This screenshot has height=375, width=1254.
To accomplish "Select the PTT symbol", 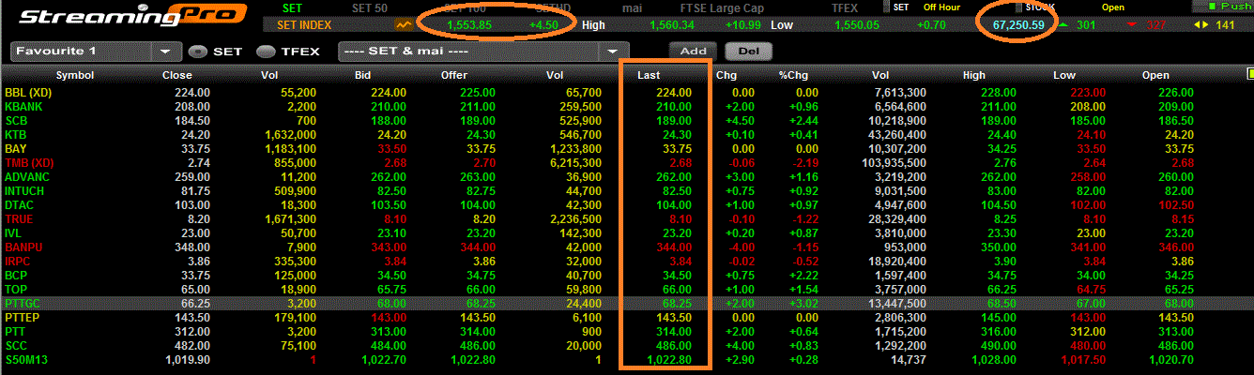I will [15, 332].
